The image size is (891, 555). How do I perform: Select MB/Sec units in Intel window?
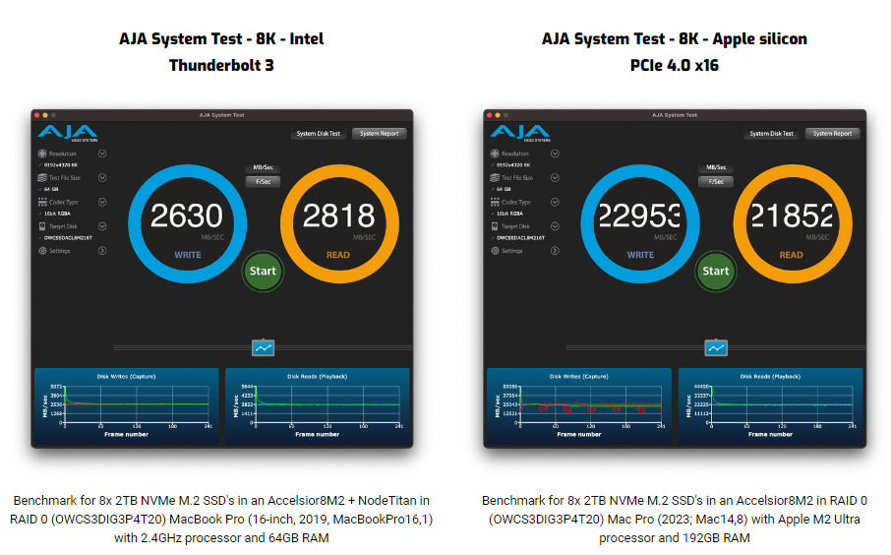pyautogui.click(x=263, y=167)
